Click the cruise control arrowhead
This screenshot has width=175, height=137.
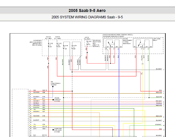(53, 100)
